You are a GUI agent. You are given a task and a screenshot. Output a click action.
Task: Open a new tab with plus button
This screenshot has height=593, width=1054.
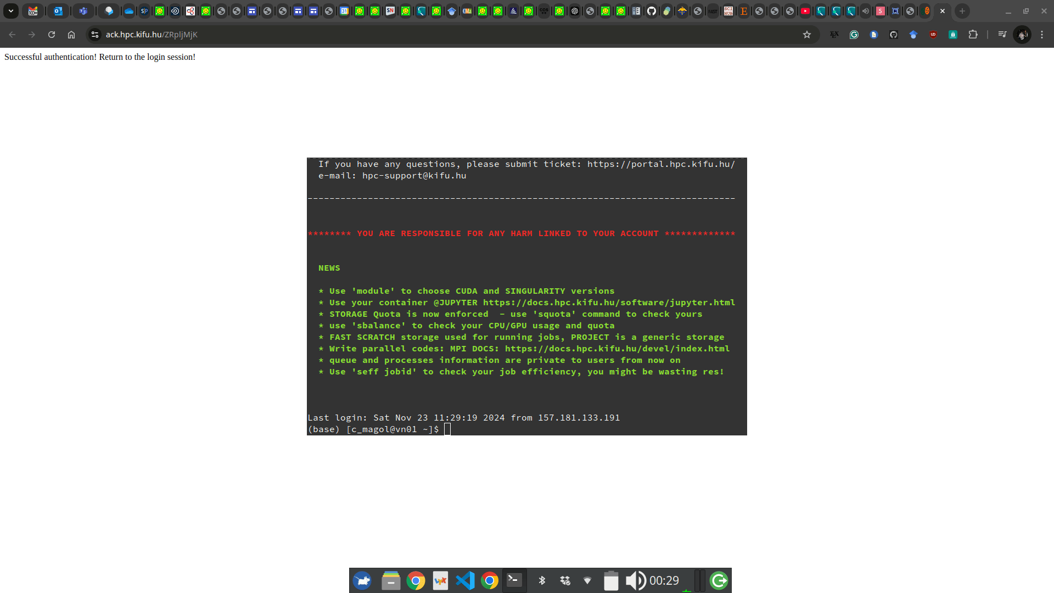(962, 11)
